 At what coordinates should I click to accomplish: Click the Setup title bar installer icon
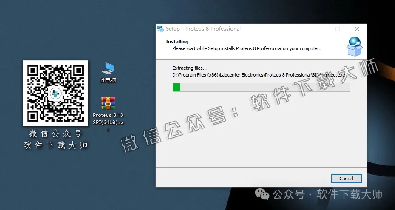pyautogui.click(x=160, y=29)
